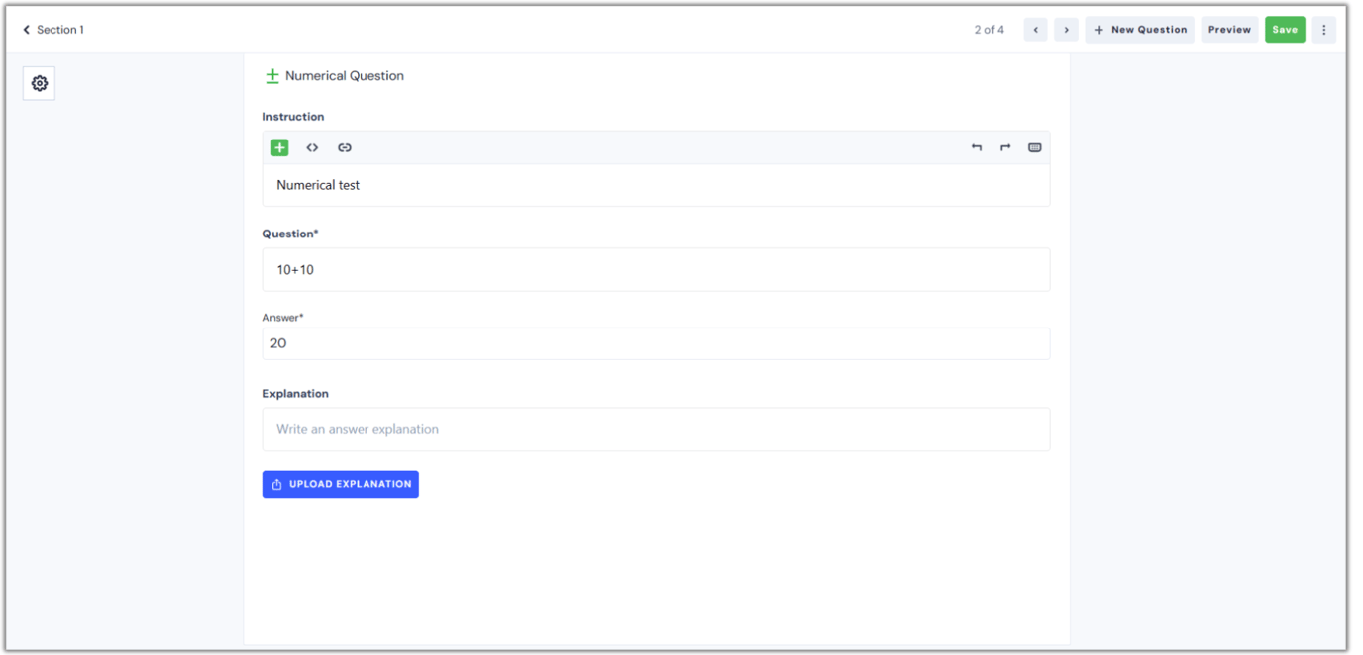Preview the question
Viewport: 1363px width, 655px height.
click(x=1229, y=30)
